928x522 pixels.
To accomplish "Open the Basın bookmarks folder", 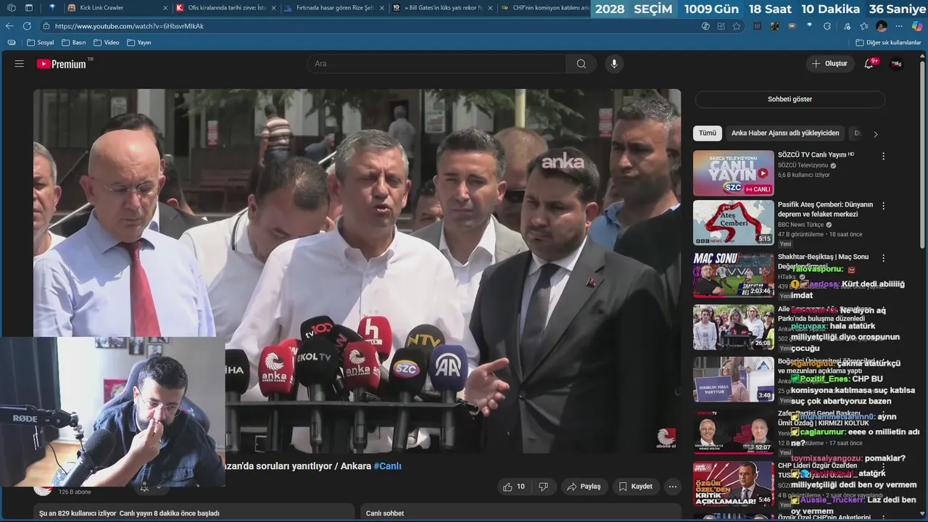I will pyautogui.click(x=74, y=43).
